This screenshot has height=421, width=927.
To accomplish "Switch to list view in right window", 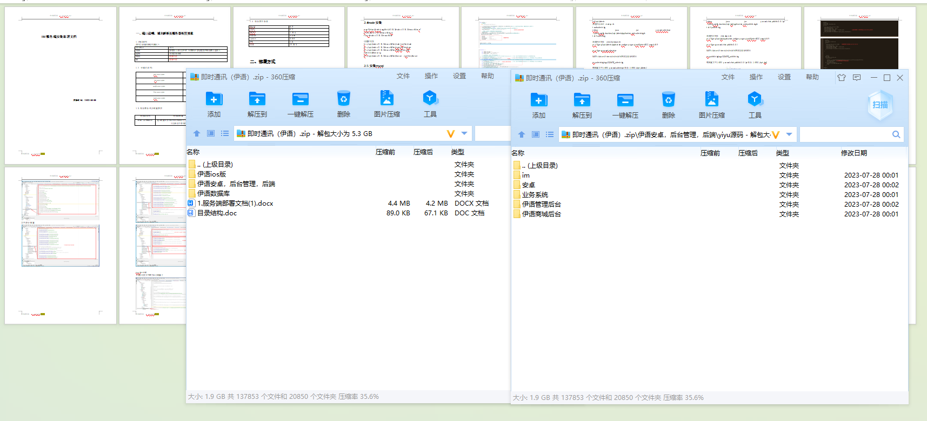I will point(550,134).
